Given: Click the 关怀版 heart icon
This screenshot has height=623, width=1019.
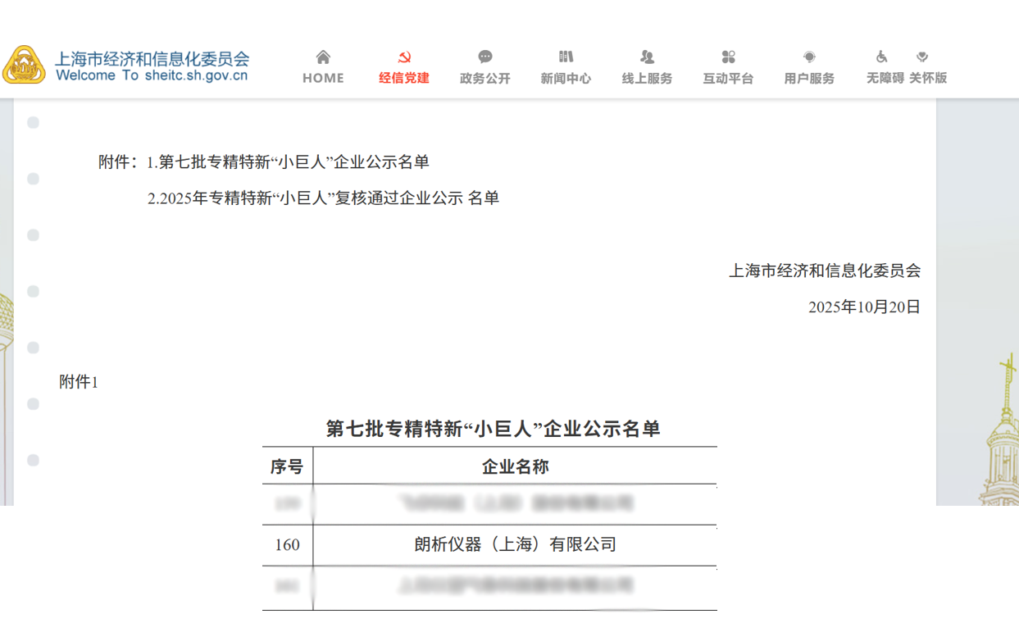Looking at the screenshot, I should 923,56.
